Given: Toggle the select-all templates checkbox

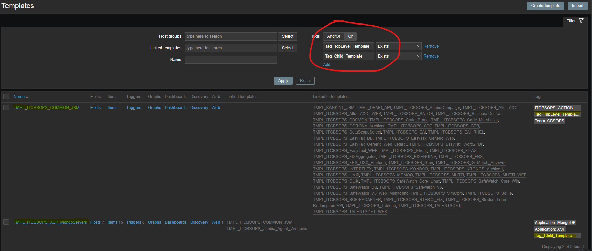Looking at the screenshot, I should click(x=6, y=97).
